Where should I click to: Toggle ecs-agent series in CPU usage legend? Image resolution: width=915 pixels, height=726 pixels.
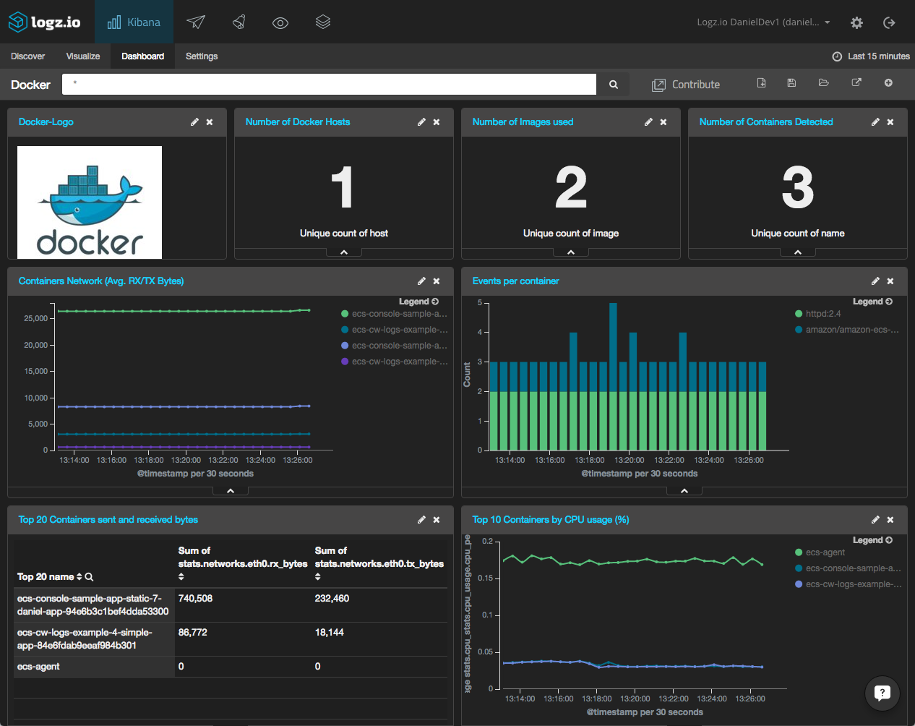coord(825,552)
